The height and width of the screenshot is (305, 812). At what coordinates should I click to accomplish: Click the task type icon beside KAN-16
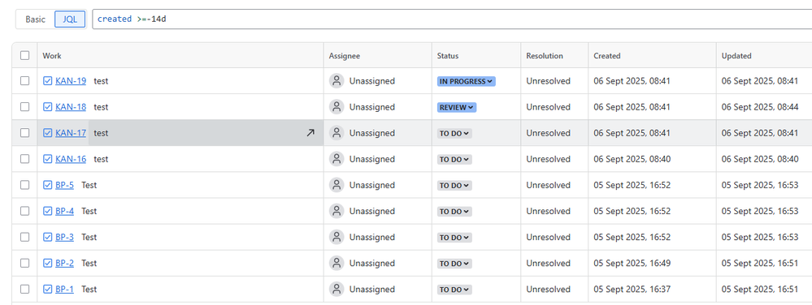coord(48,159)
